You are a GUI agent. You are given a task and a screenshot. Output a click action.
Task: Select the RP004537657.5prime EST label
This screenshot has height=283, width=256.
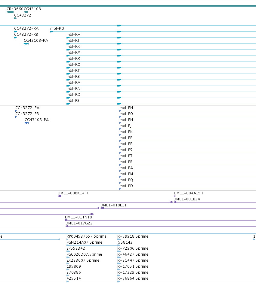coord(86,236)
